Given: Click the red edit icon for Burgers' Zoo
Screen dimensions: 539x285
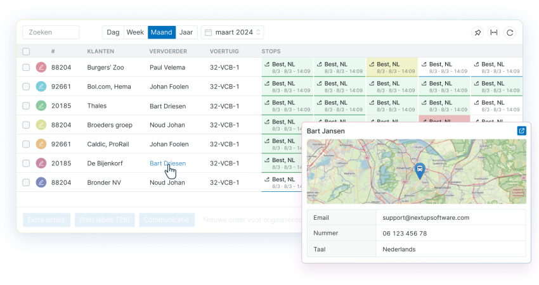Looking at the screenshot, I should pyautogui.click(x=41, y=67).
